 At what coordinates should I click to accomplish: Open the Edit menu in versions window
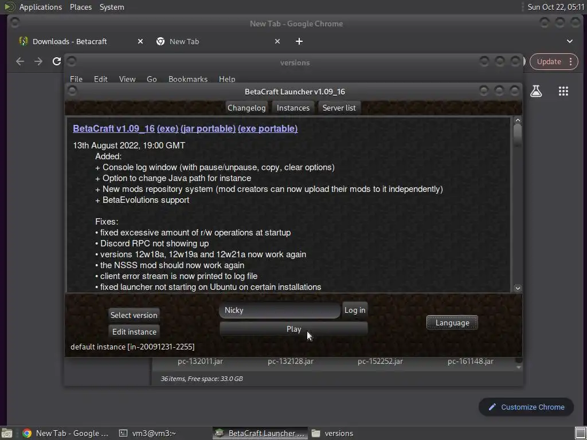pyautogui.click(x=100, y=79)
